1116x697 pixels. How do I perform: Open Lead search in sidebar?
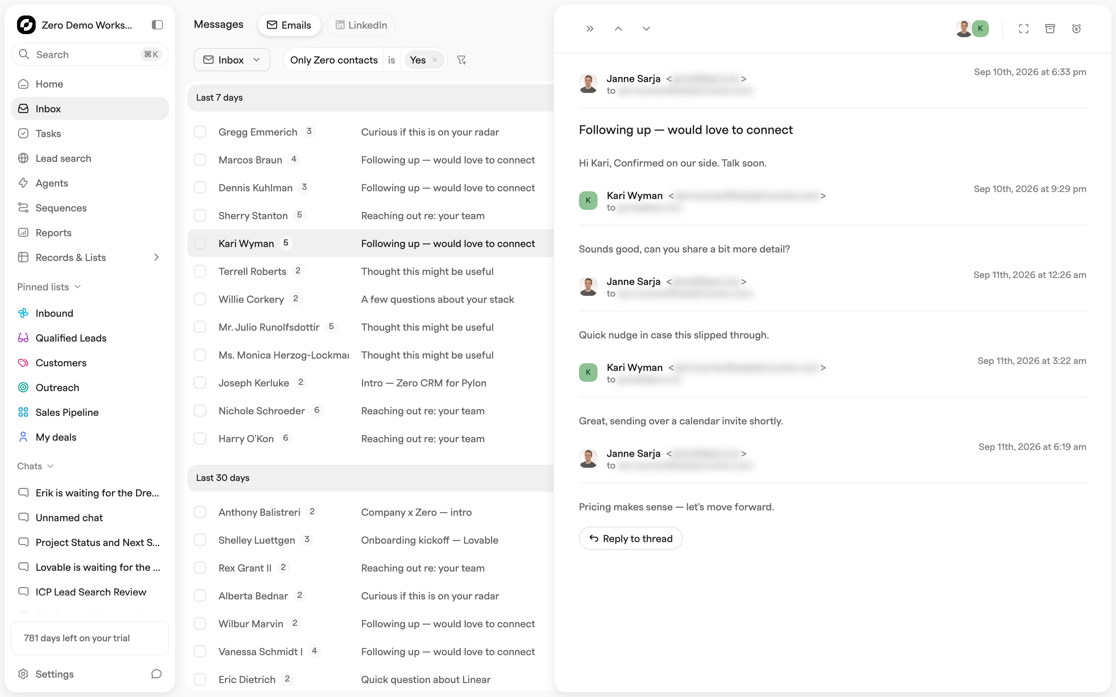[90, 158]
